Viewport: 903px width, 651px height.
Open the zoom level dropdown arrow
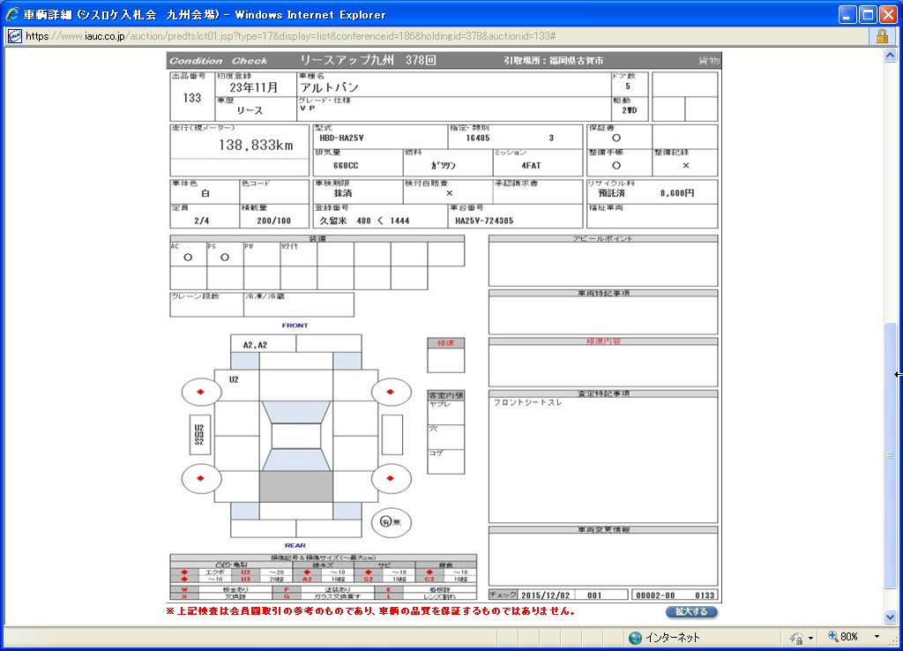877,637
